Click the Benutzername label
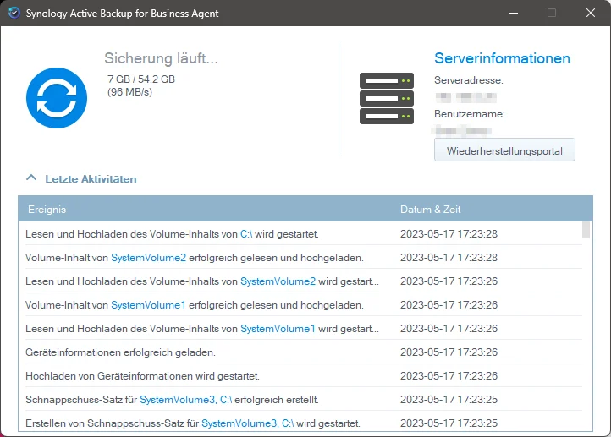The image size is (611, 437). point(470,114)
